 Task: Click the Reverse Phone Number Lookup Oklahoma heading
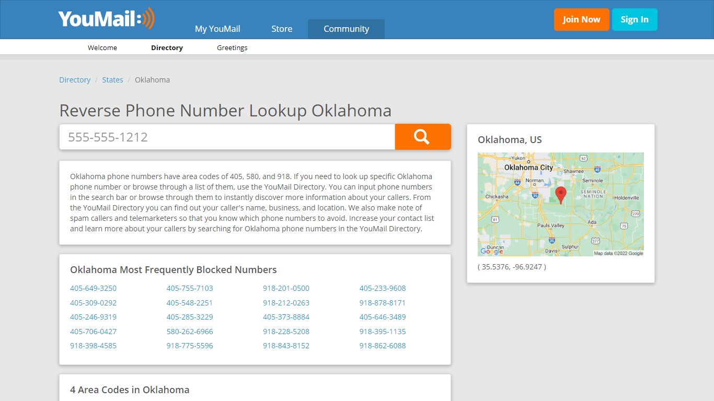(x=225, y=111)
